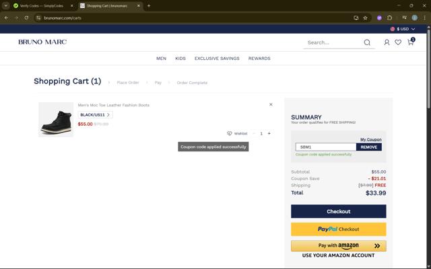The width and height of the screenshot is (431, 269).
Task: Add the boots to Wishlist
Action: tap(237, 133)
